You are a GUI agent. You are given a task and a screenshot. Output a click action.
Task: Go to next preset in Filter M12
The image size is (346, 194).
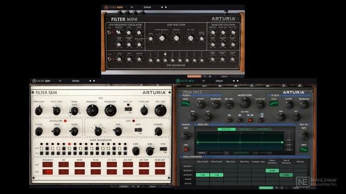[x=238, y=81]
